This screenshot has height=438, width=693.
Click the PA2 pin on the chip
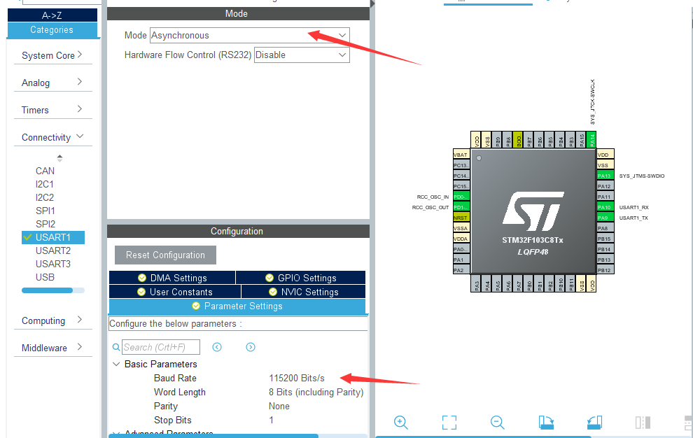click(x=461, y=270)
